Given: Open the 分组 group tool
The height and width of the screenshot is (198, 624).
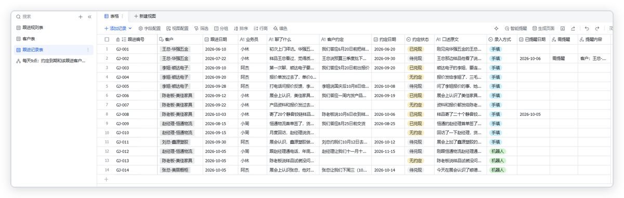Looking at the screenshot, I should 221,29.
